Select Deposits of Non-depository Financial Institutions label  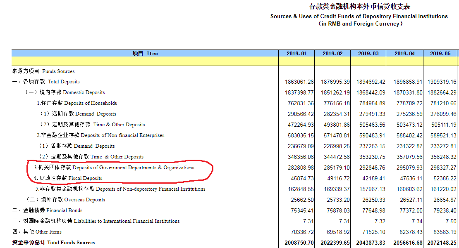pyautogui.click(x=120, y=189)
